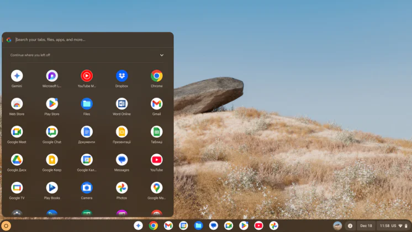The height and width of the screenshot is (232, 412).
Task: Open Google Calendar from the shelf
Action: click(x=183, y=225)
